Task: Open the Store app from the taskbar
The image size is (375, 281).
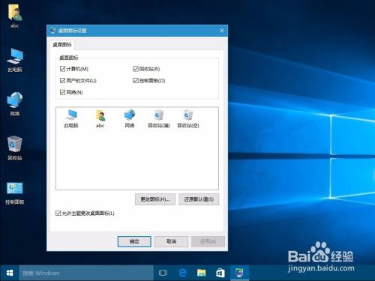Action: coord(220,273)
